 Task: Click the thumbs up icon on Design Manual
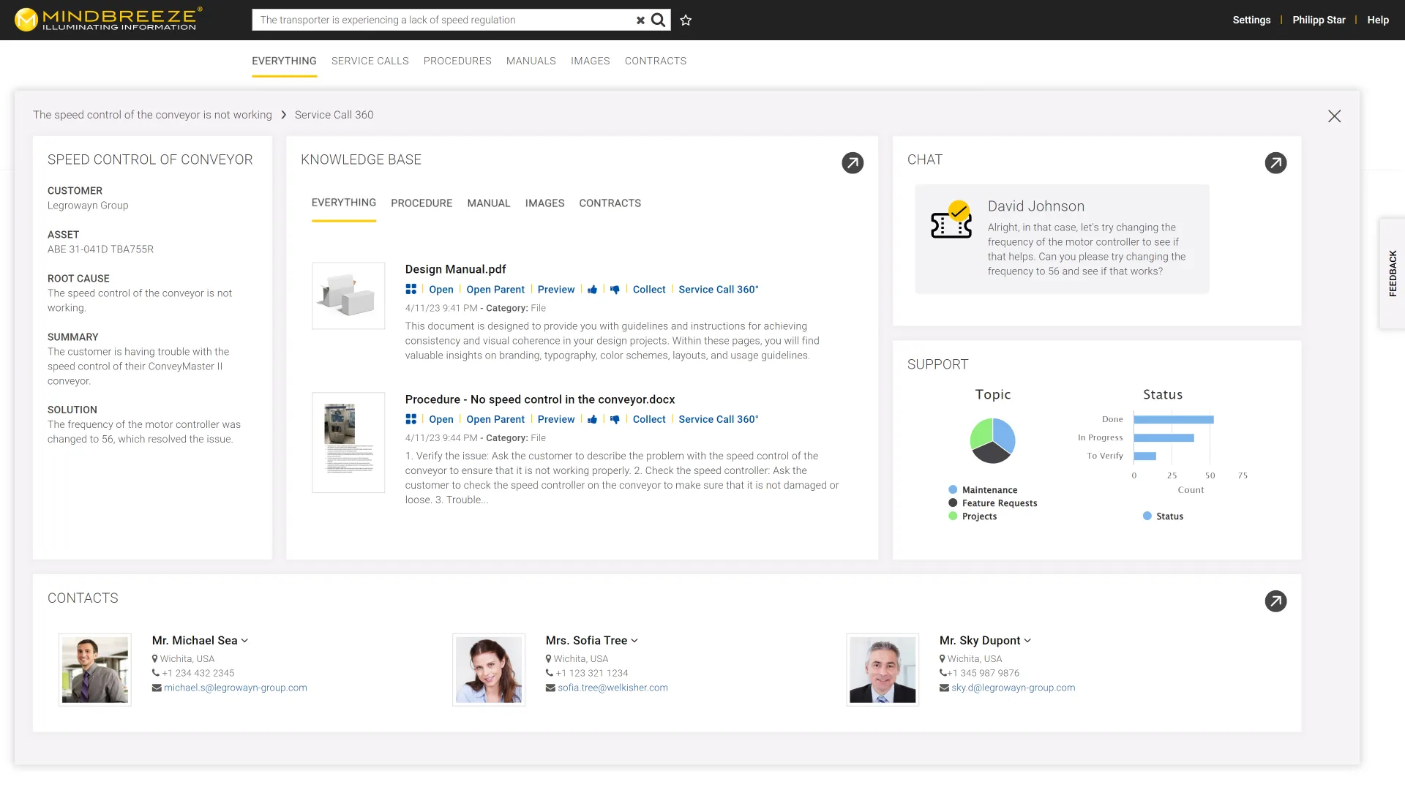tap(593, 288)
